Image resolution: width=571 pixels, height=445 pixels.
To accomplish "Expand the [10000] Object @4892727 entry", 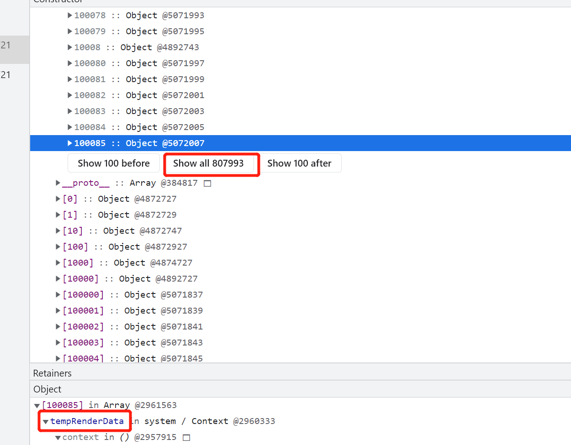I will [x=58, y=279].
